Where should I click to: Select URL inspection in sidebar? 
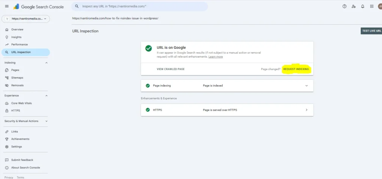point(26,52)
